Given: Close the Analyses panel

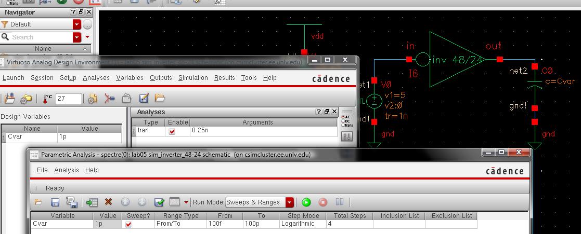Looking at the screenshot, I should 334,112.
